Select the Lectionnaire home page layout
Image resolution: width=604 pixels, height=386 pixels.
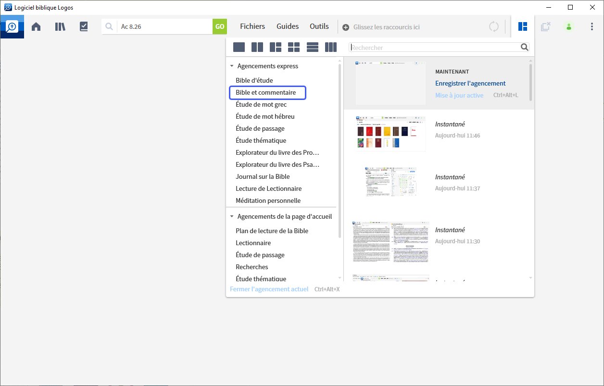pos(253,243)
